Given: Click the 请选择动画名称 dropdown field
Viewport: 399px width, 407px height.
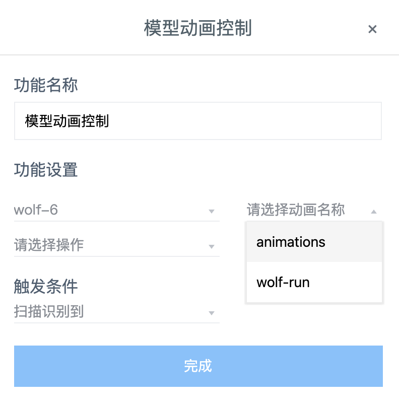Looking at the screenshot, I should (x=302, y=210).
